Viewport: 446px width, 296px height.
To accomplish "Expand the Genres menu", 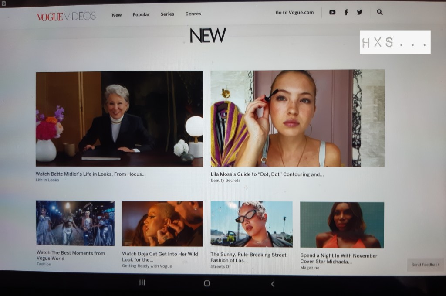I will (193, 14).
